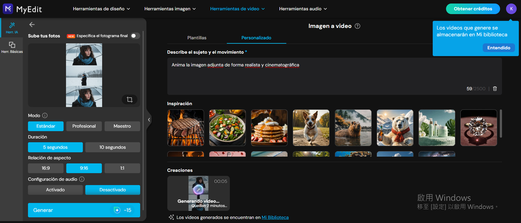
Task: Select the capybara in water inspiration thumbnail
Action: coord(353,128)
